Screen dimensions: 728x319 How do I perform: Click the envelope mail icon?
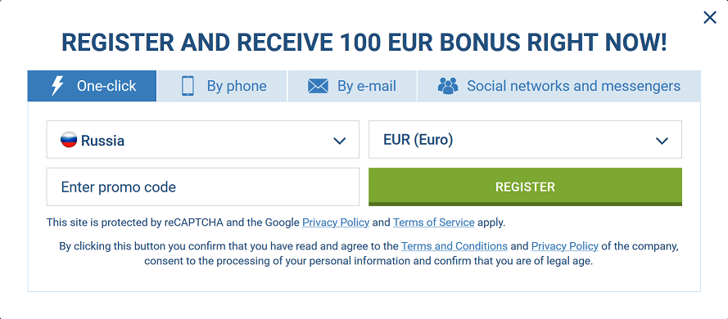tap(318, 86)
